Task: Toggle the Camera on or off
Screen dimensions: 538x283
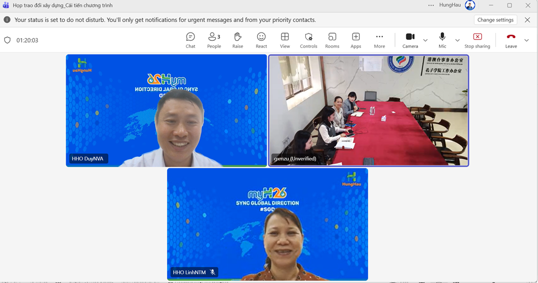Action: click(x=410, y=40)
